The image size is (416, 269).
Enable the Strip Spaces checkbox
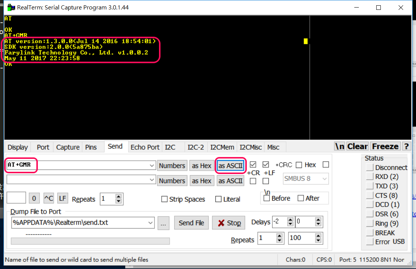165,199
